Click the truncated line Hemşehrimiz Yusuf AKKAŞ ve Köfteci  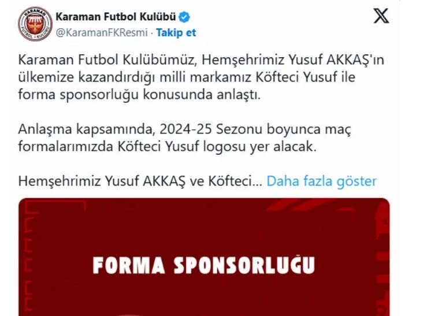[x=140, y=181]
